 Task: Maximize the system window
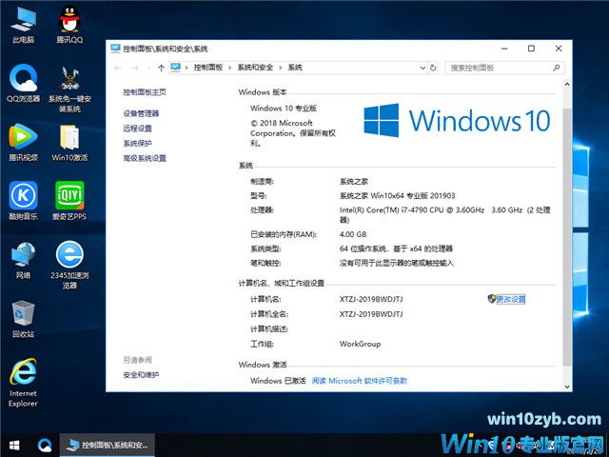(x=531, y=49)
